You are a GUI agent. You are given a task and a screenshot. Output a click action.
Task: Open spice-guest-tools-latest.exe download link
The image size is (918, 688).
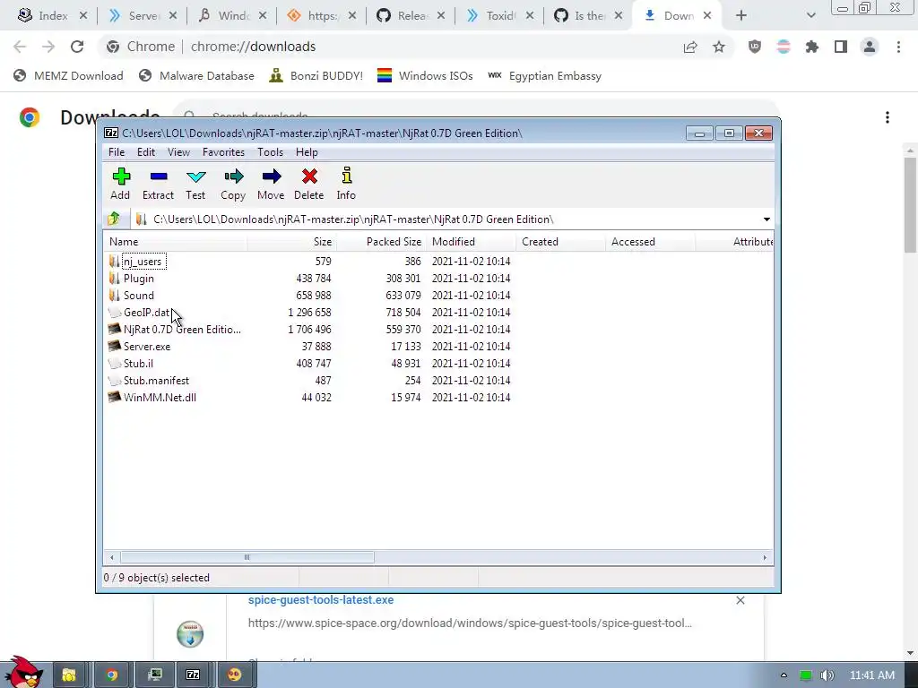(321, 599)
